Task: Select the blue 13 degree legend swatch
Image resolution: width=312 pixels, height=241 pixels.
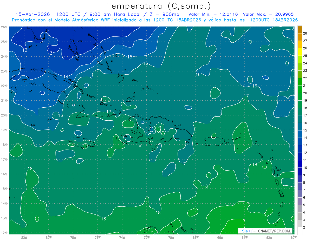Action: [300, 142]
